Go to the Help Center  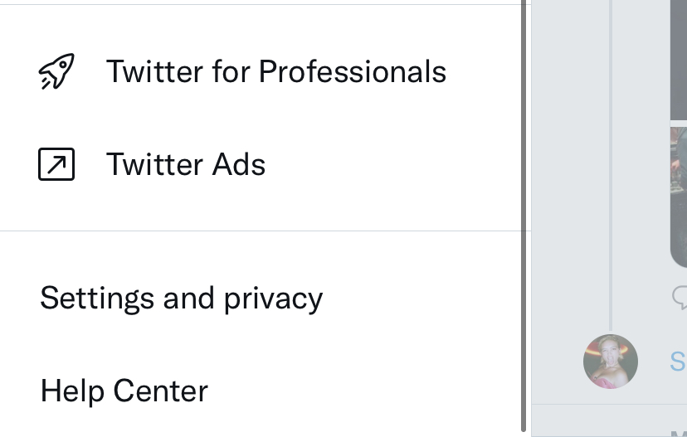pyautogui.click(x=124, y=391)
